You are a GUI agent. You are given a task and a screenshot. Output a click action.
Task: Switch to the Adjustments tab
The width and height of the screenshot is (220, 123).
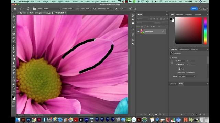pyautogui.click(x=184, y=49)
